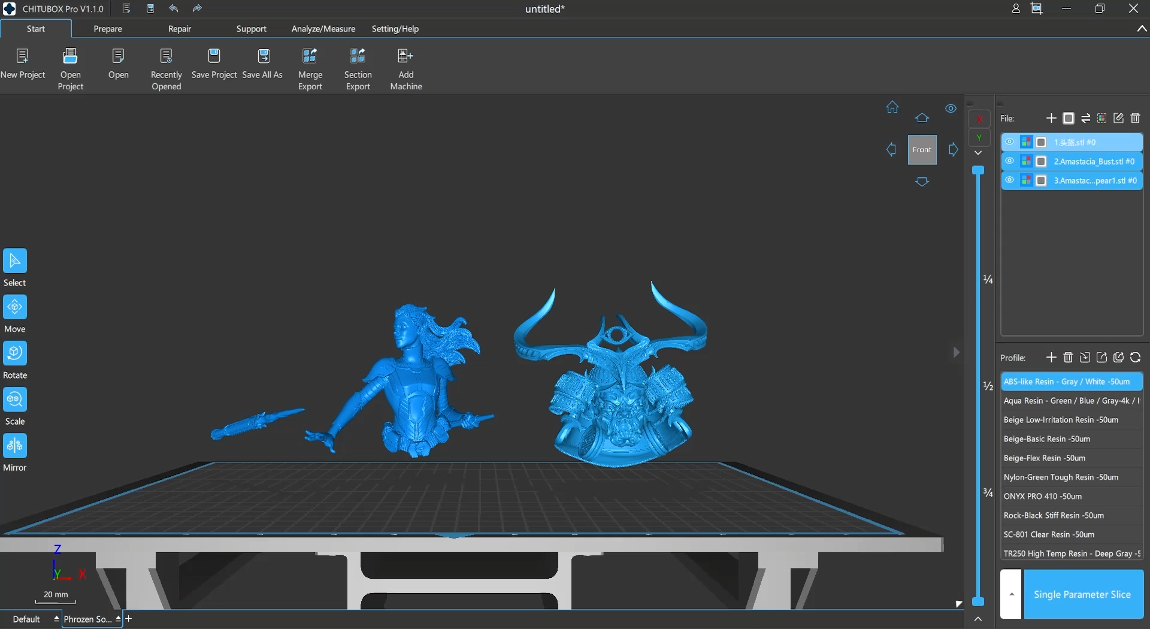The image size is (1150, 629).
Task: Click the Merge Export icon
Action: click(310, 57)
